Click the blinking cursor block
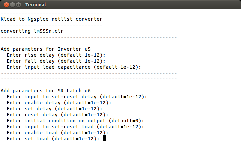 point(104,138)
